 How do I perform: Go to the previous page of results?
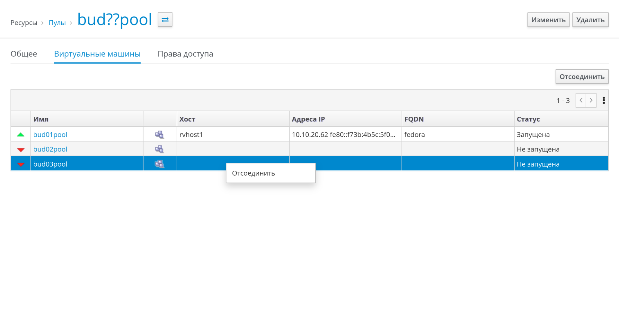581,101
